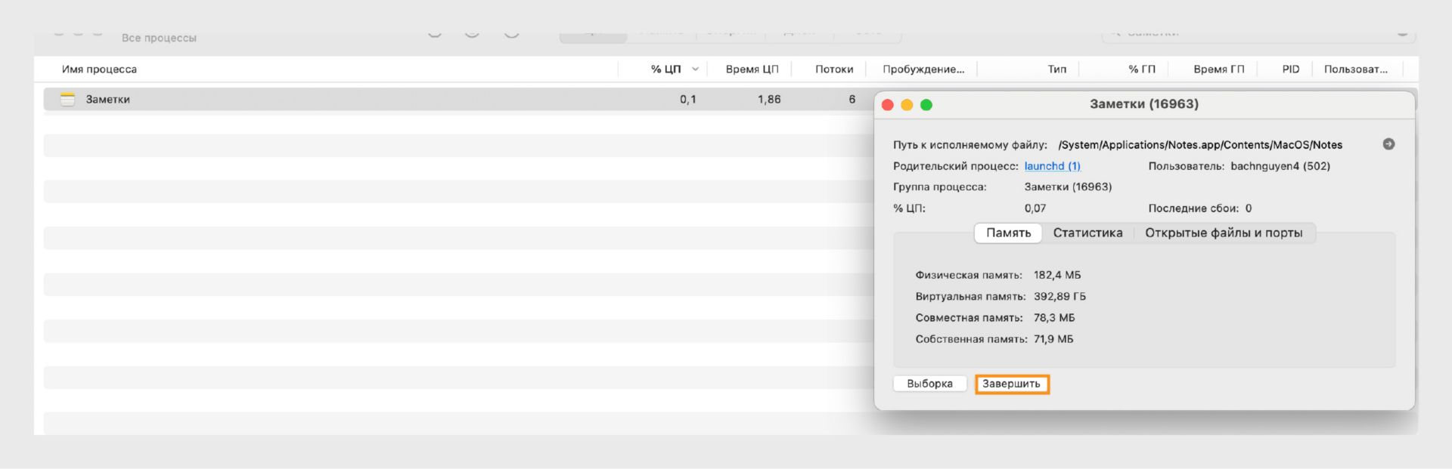
Task: Sort by % ГП column header
Action: (1142, 69)
